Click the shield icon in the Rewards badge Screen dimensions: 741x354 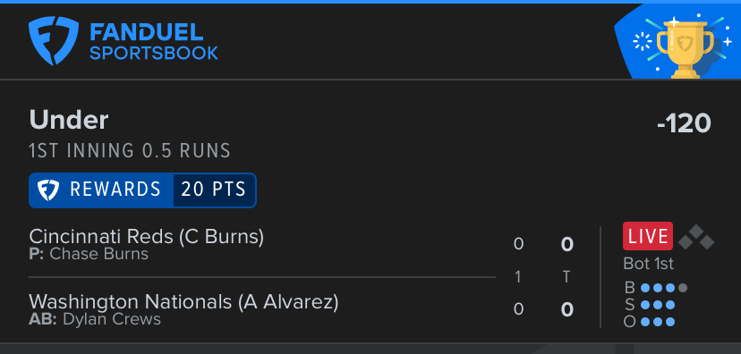click(48, 190)
